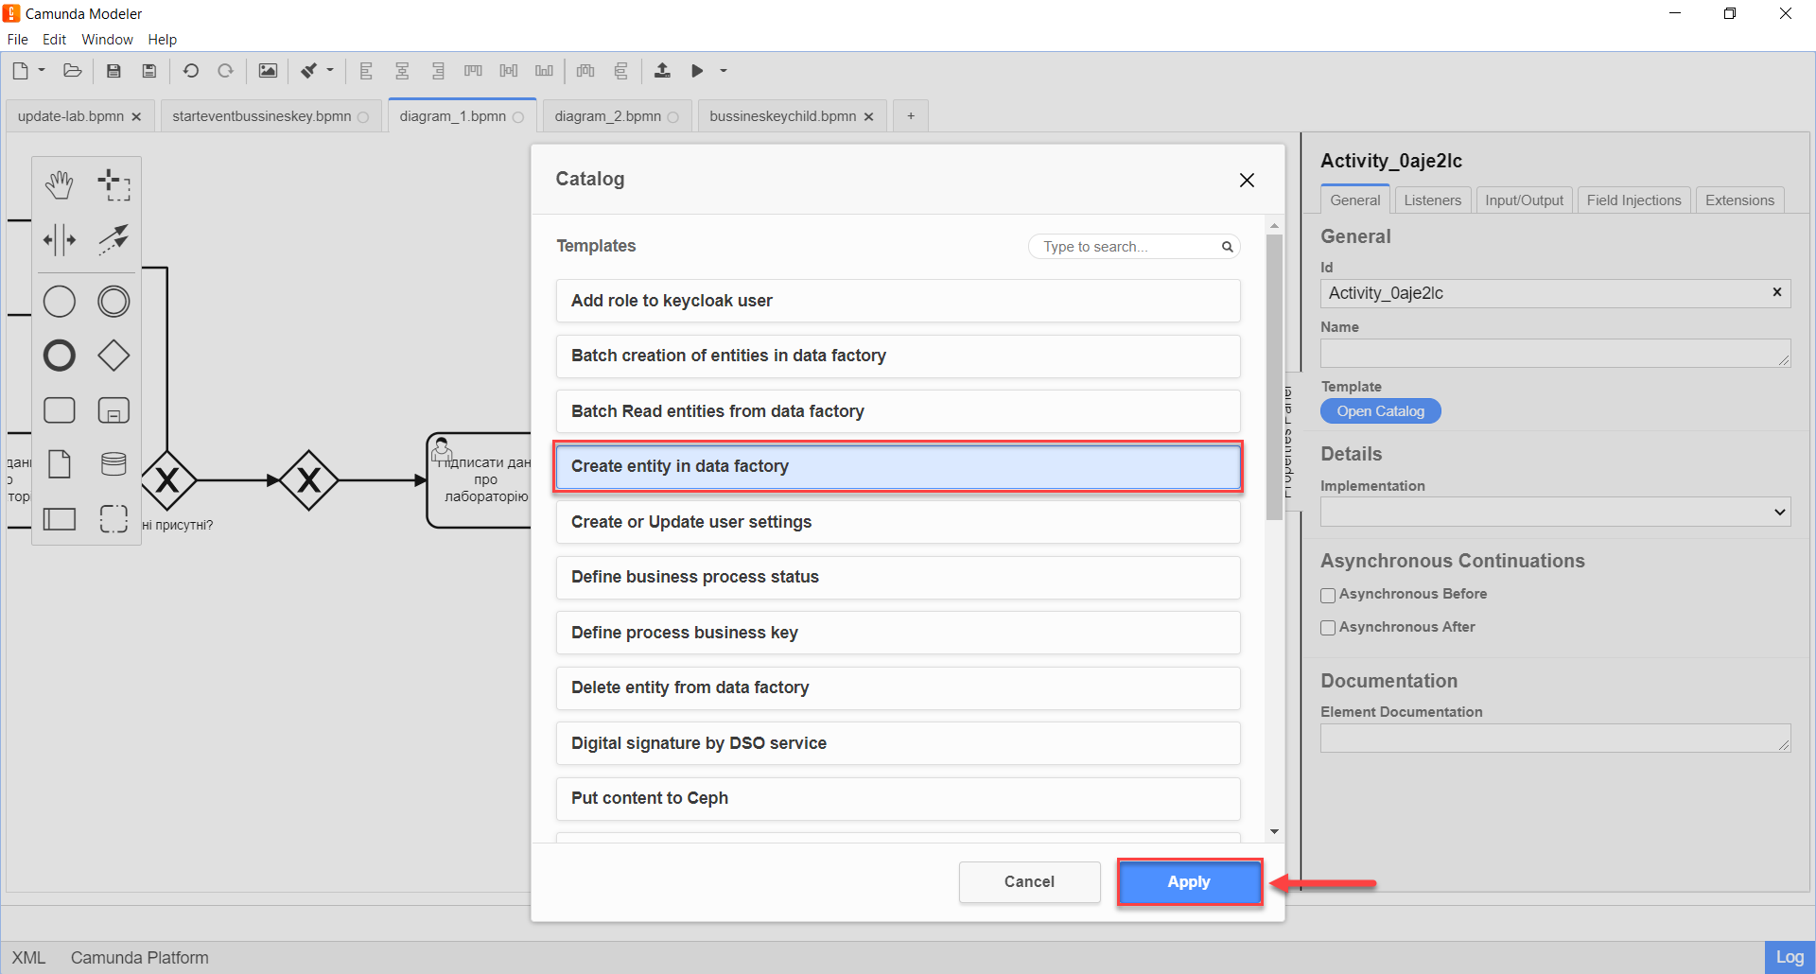This screenshot has width=1816, height=974.
Task: Save the current diagram
Action: (x=113, y=71)
